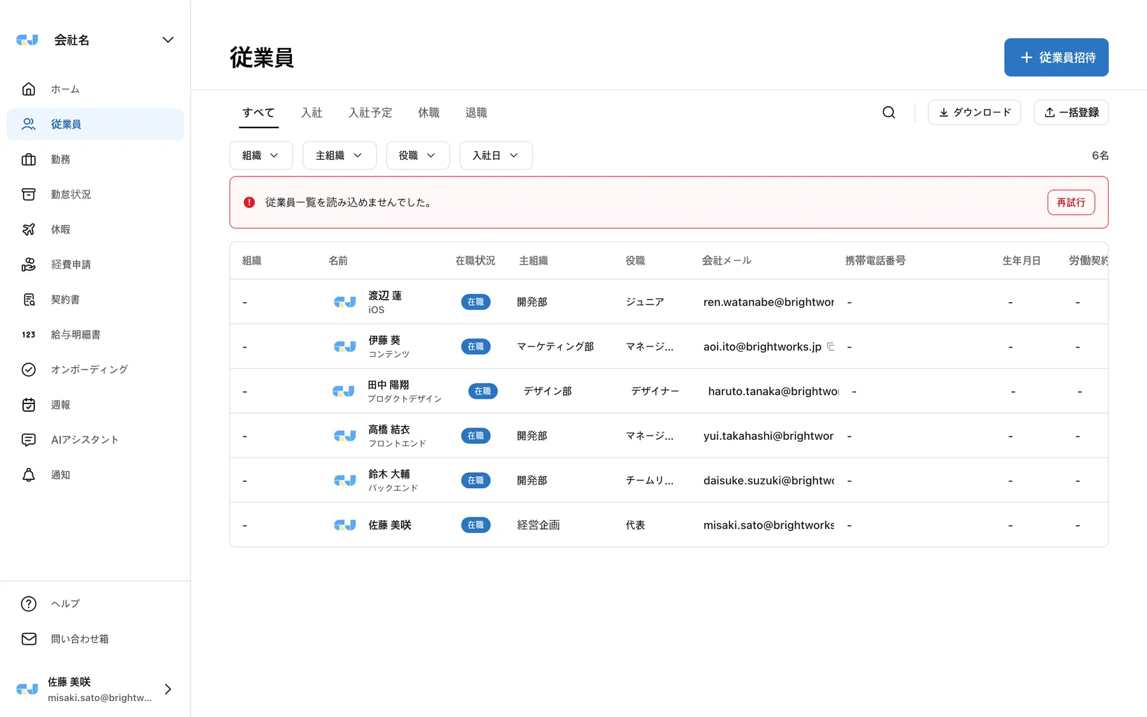Image resolution: width=1147 pixels, height=717 pixels.
Task: Click the 契約書 document icon
Action: point(29,300)
